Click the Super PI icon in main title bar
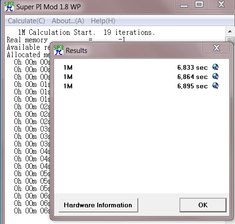Image resolution: width=235 pixels, height=224 pixels. (x=9, y=7)
